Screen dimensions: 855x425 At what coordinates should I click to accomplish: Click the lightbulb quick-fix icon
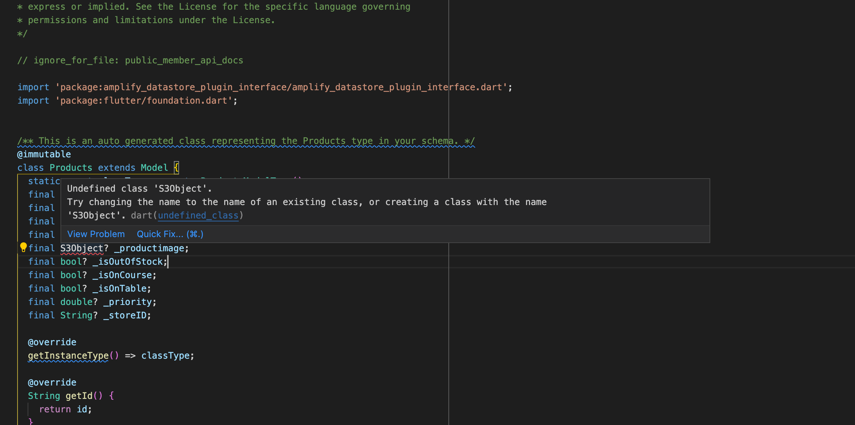[24, 247]
